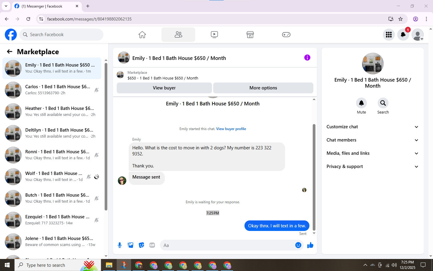
Task: Choose a sticker icon
Action: tap(141, 245)
